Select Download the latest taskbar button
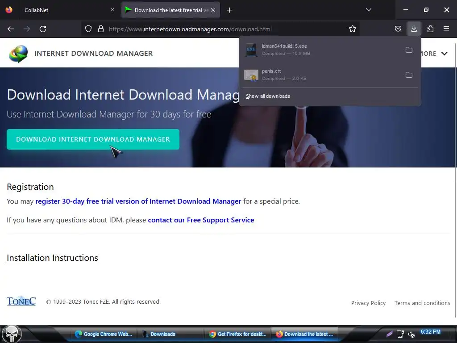This screenshot has width=457, height=343. [304, 334]
